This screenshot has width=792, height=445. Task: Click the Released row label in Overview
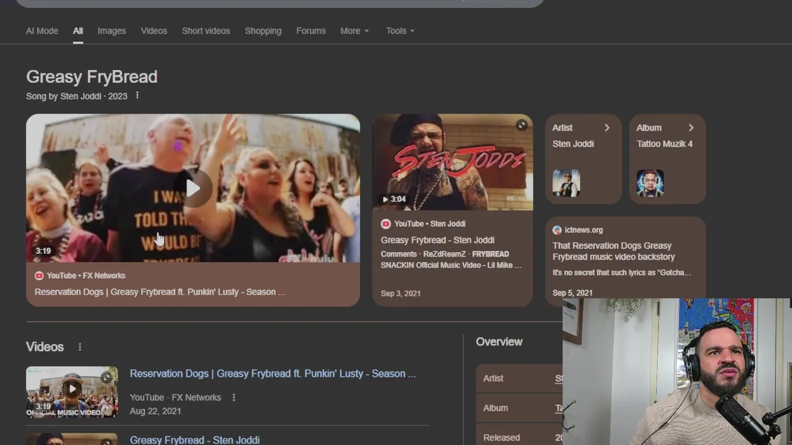[x=502, y=438]
